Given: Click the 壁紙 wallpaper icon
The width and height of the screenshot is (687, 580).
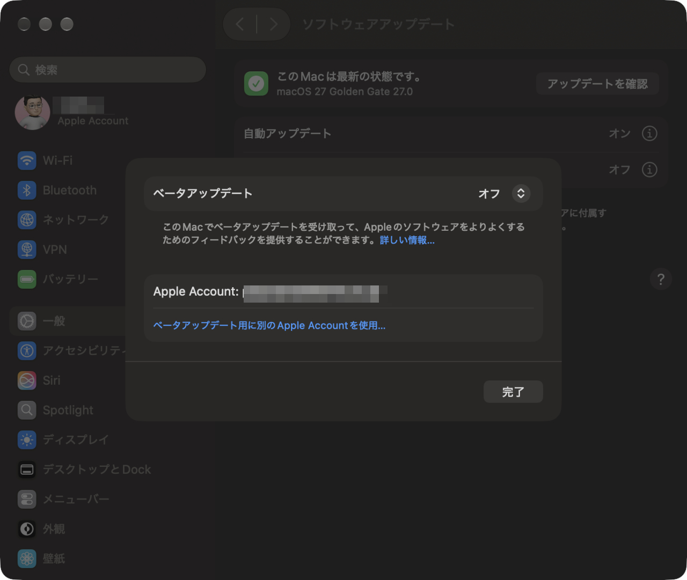Looking at the screenshot, I should click(27, 559).
